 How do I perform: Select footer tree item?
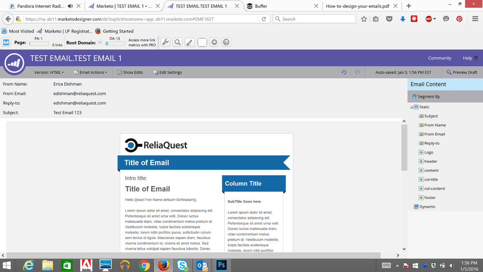430,197
